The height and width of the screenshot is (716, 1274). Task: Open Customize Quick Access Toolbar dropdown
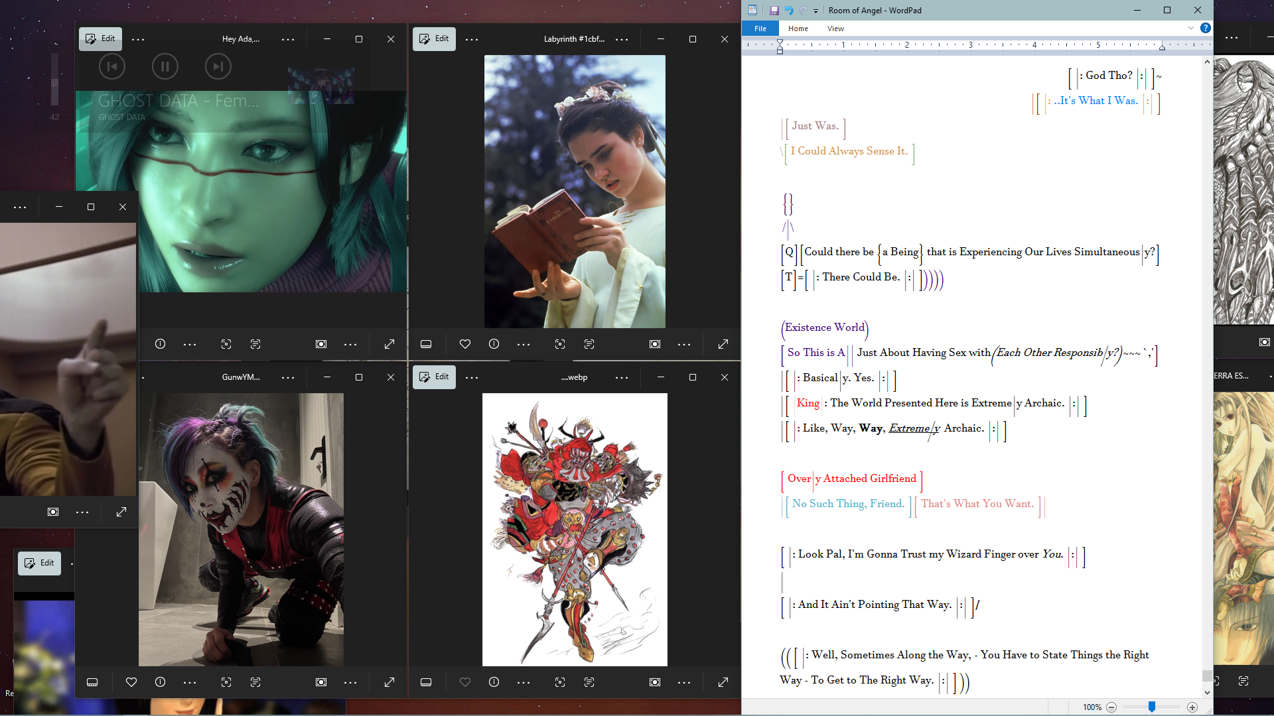click(815, 11)
